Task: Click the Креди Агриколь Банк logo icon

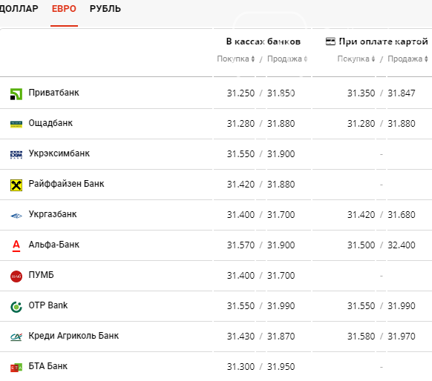Action: (x=16, y=337)
